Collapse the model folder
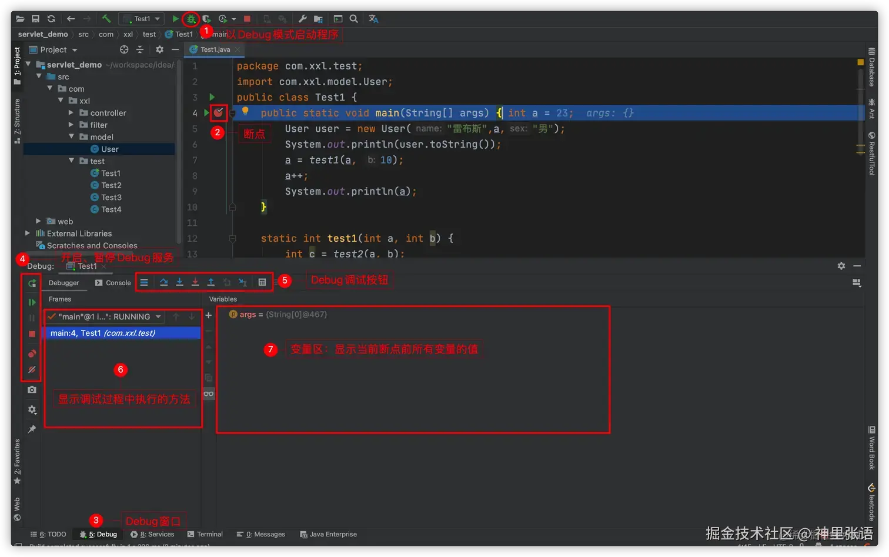Image resolution: width=889 pixels, height=557 pixels. pyautogui.click(x=71, y=136)
